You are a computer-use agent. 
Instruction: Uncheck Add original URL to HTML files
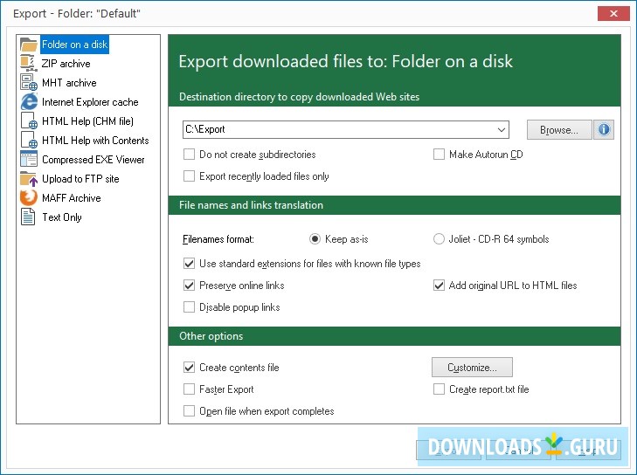(439, 286)
